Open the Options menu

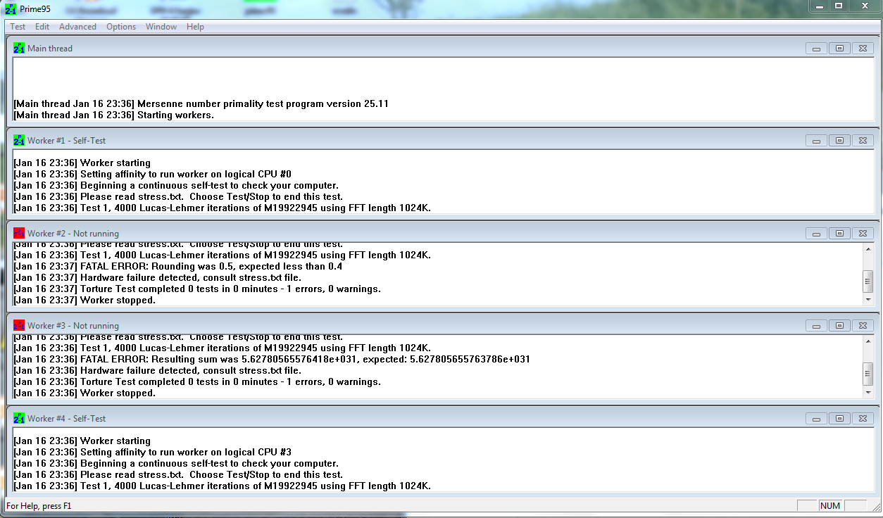pyautogui.click(x=121, y=27)
